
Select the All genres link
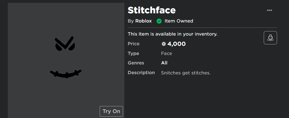pyautogui.click(x=164, y=63)
